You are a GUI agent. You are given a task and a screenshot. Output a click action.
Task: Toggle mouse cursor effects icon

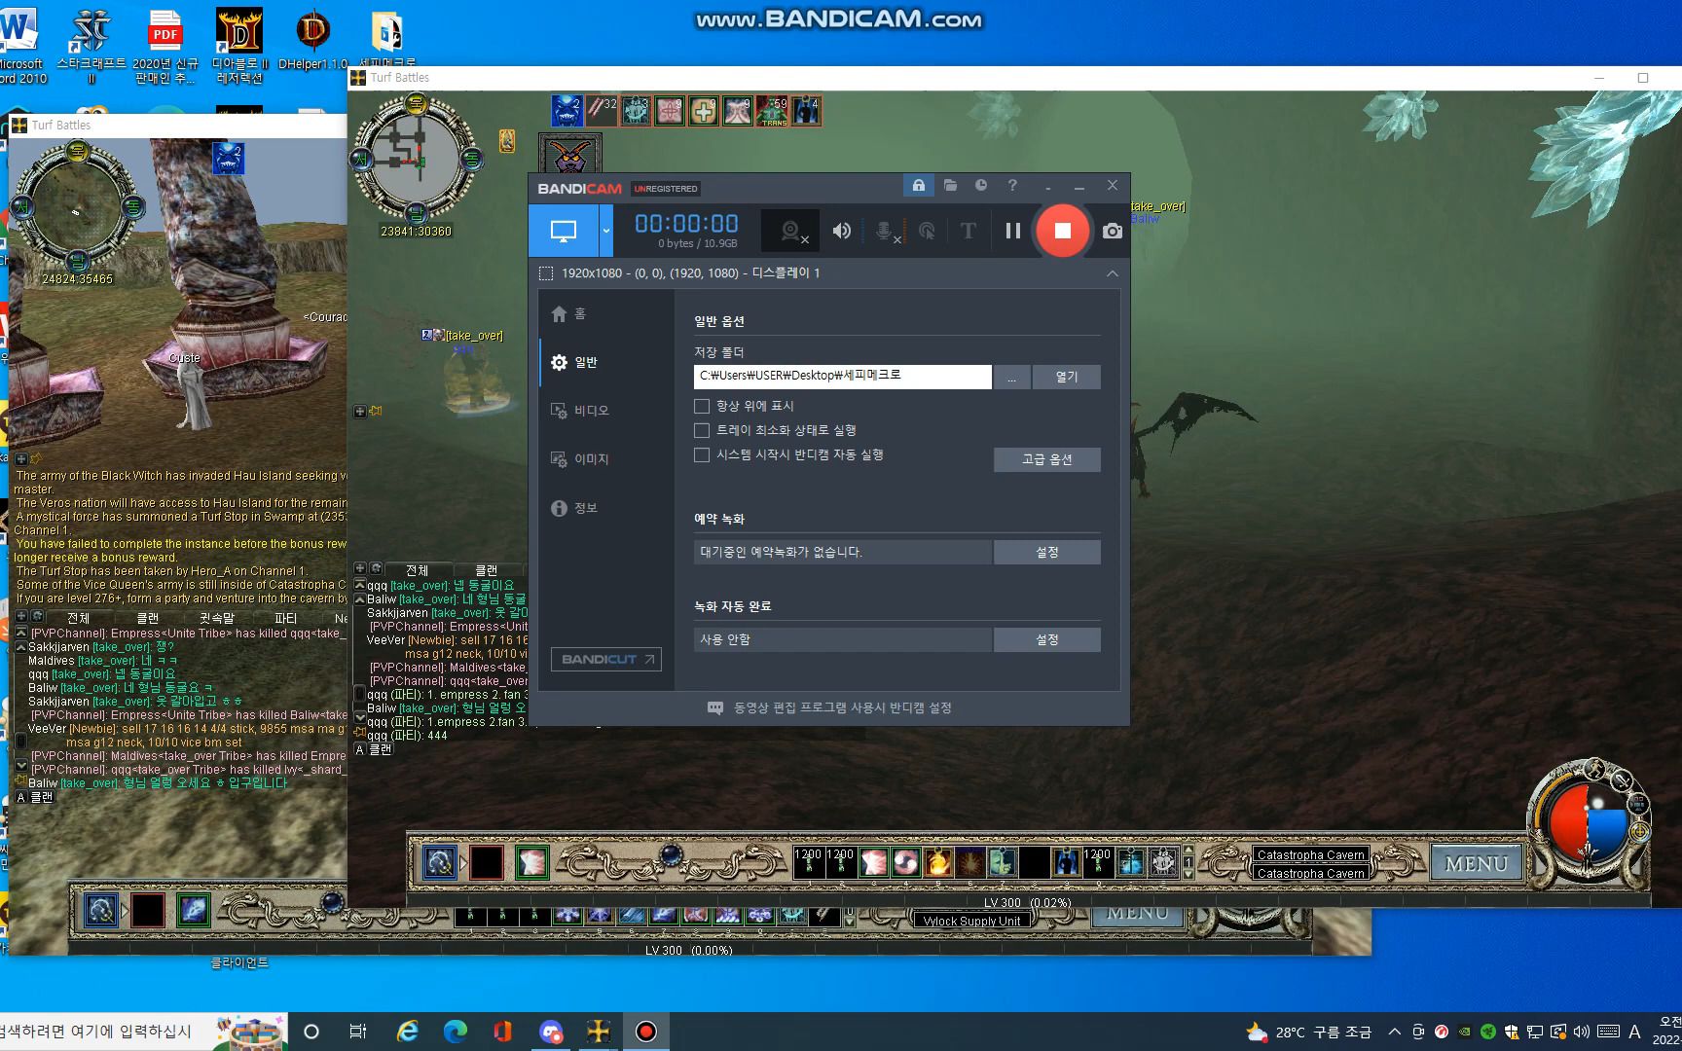tap(927, 231)
